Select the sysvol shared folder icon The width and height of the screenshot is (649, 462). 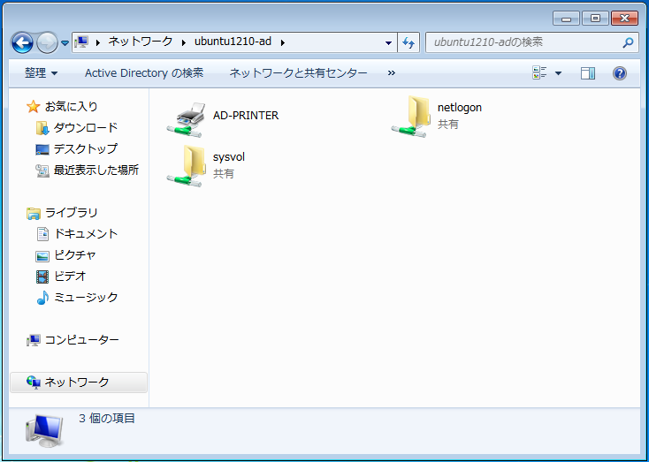click(187, 166)
